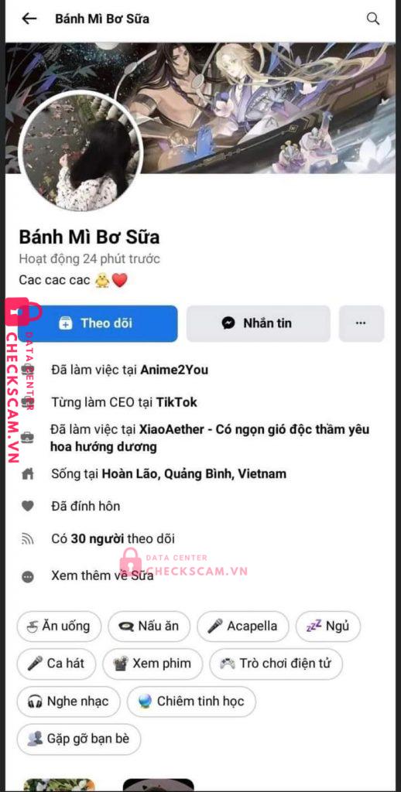Select the Trò chơi điện tử chip
Screen dimensions: 401x792
click(x=276, y=664)
